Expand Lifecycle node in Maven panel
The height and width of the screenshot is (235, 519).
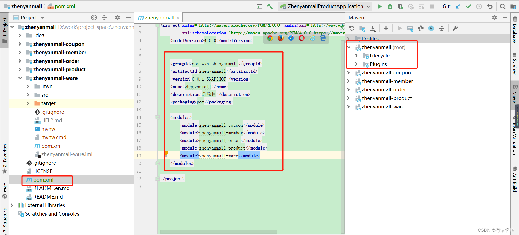point(356,56)
